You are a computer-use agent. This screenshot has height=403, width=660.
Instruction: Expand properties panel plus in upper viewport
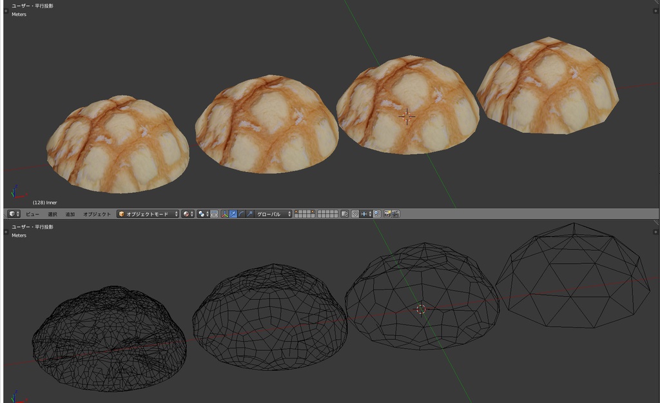[655, 11]
